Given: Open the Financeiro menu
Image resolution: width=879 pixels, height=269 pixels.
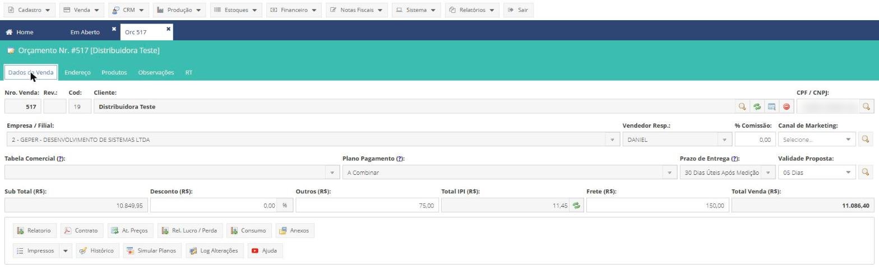Looking at the screenshot, I should [293, 10].
